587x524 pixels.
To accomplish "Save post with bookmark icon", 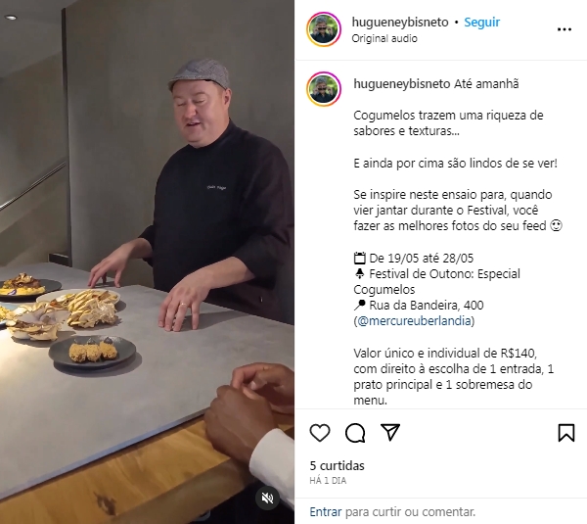I will pos(566,433).
